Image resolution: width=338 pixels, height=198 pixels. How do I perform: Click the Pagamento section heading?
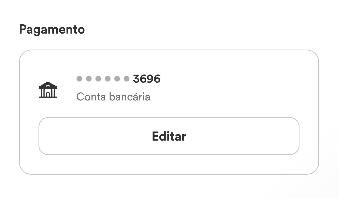pos(52,30)
